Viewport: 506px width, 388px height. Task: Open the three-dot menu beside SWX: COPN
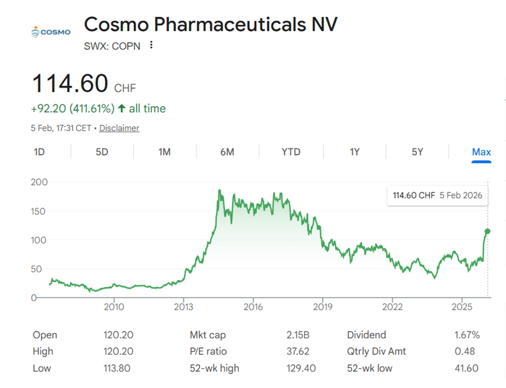151,46
